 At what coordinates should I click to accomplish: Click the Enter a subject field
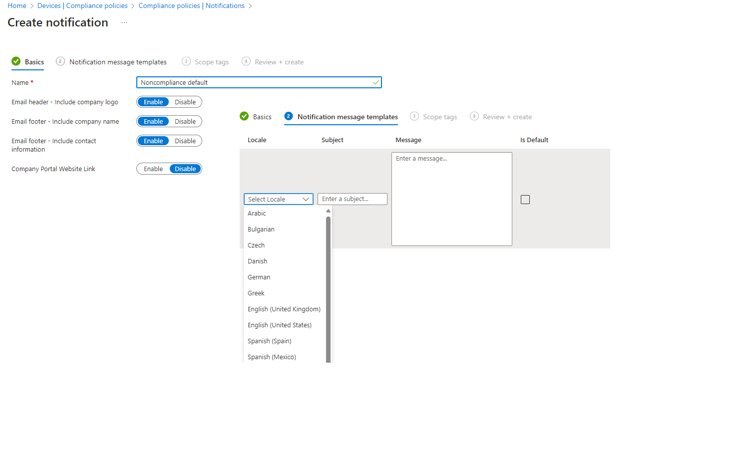tap(353, 199)
